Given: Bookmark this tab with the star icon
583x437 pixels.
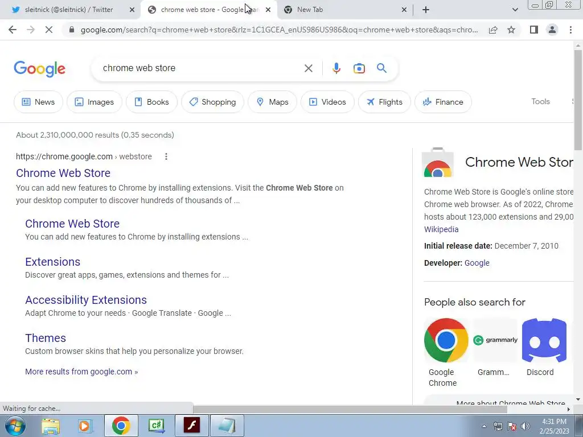Looking at the screenshot, I should pyautogui.click(x=511, y=30).
